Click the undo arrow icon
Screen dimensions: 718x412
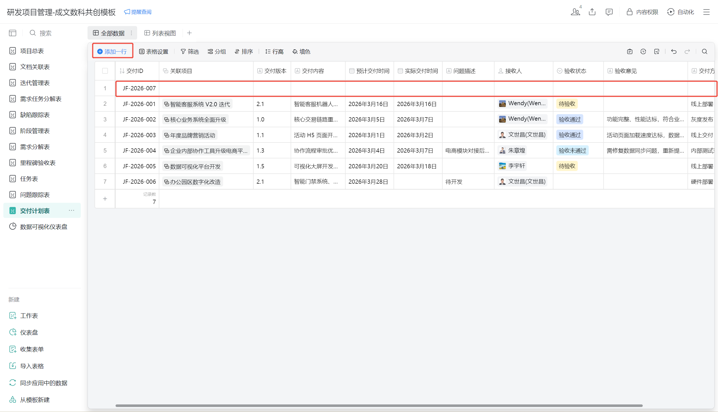[x=674, y=52]
